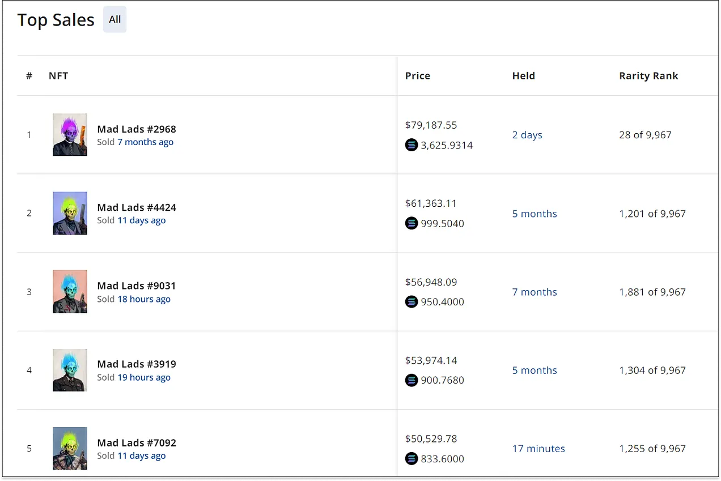Image resolution: width=721 pixels, height=481 pixels.
Task: Click rarity rank '1,201 of 9,967'
Action: coord(652,214)
